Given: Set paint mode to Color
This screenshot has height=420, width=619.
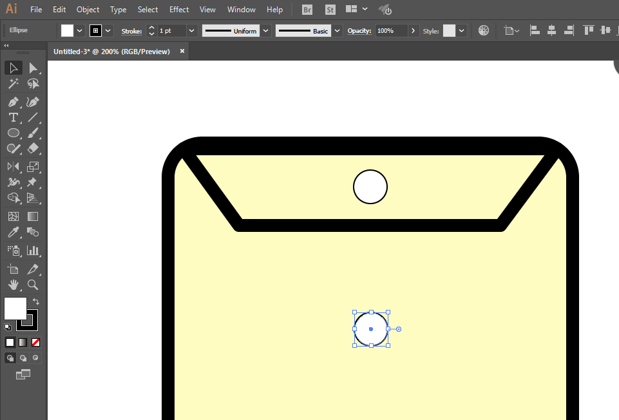Looking at the screenshot, I should tap(10, 342).
